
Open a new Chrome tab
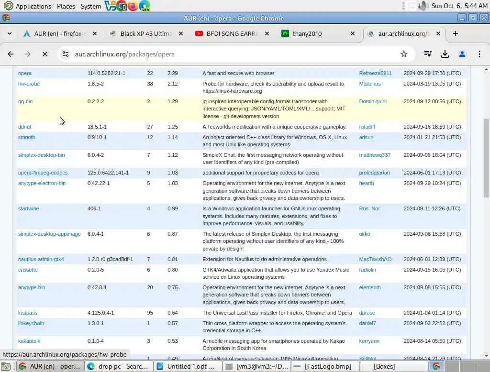(456, 33)
